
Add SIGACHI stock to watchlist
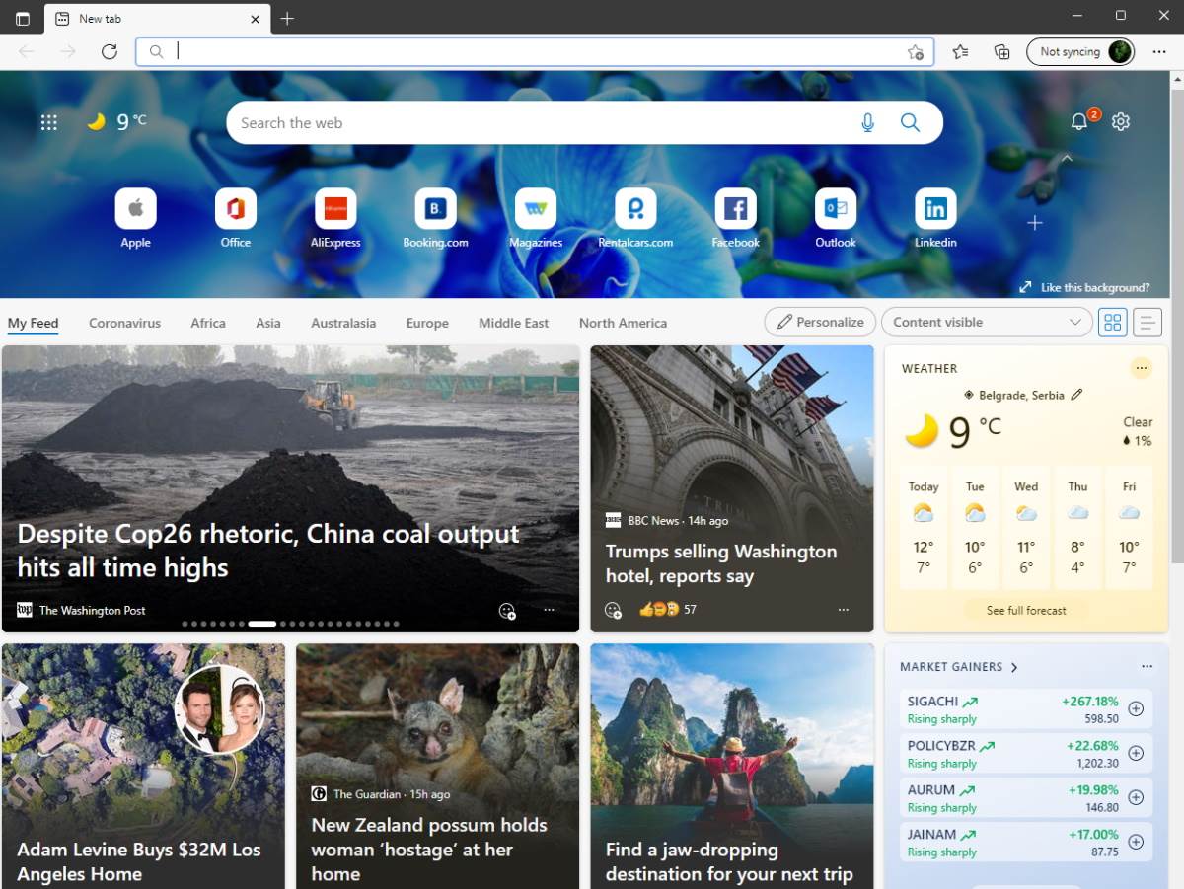1136,708
